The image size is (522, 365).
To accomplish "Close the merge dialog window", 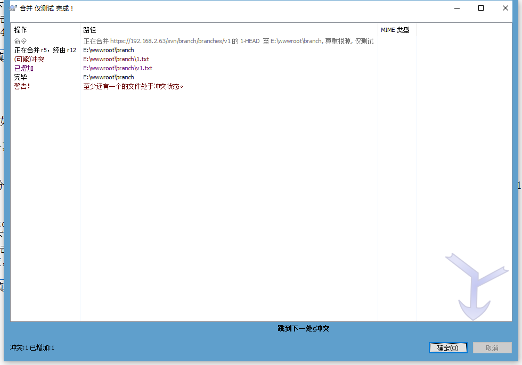I will [x=505, y=8].
